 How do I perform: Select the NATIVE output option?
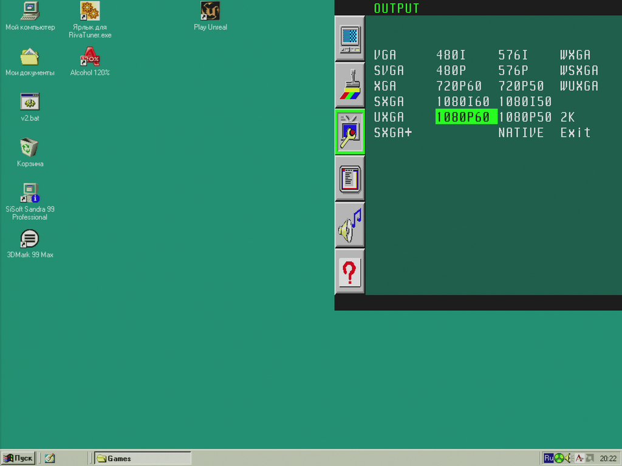click(x=521, y=132)
